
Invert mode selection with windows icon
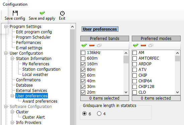click(151, 45)
